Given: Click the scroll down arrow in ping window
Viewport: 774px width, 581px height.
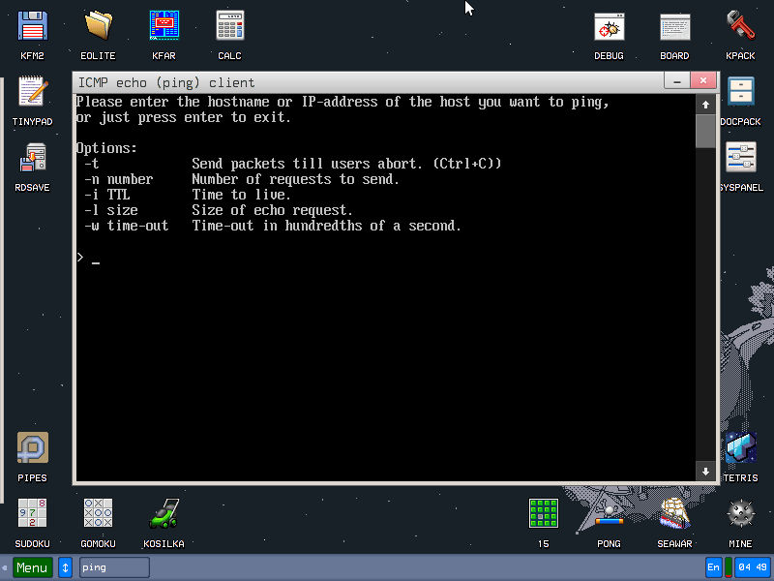Looking at the screenshot, I should click(705, 472).
